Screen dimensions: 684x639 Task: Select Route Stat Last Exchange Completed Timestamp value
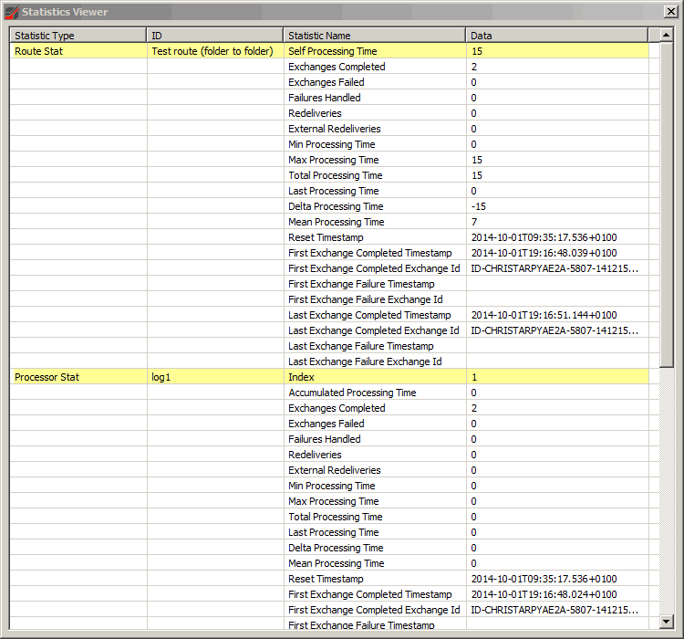pyautogui.click(x=544, y=315)
